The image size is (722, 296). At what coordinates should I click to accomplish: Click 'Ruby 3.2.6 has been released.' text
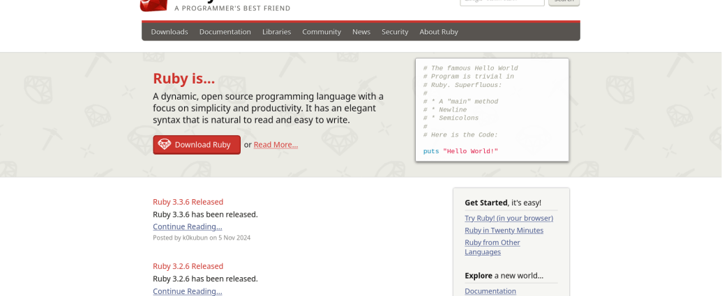(x=205, y=279)
